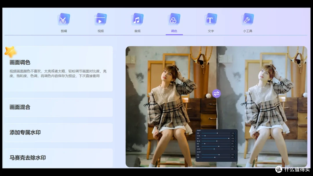Switch to the 文字 tab label
Screen dimensions: 313x176
[211, 31]
